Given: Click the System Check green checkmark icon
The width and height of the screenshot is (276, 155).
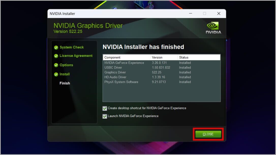Looking at the screenshot, I should tap(56, 48).
